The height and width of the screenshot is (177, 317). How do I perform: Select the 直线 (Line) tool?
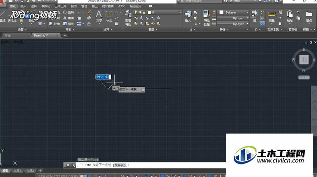click(x=3, y=16)
